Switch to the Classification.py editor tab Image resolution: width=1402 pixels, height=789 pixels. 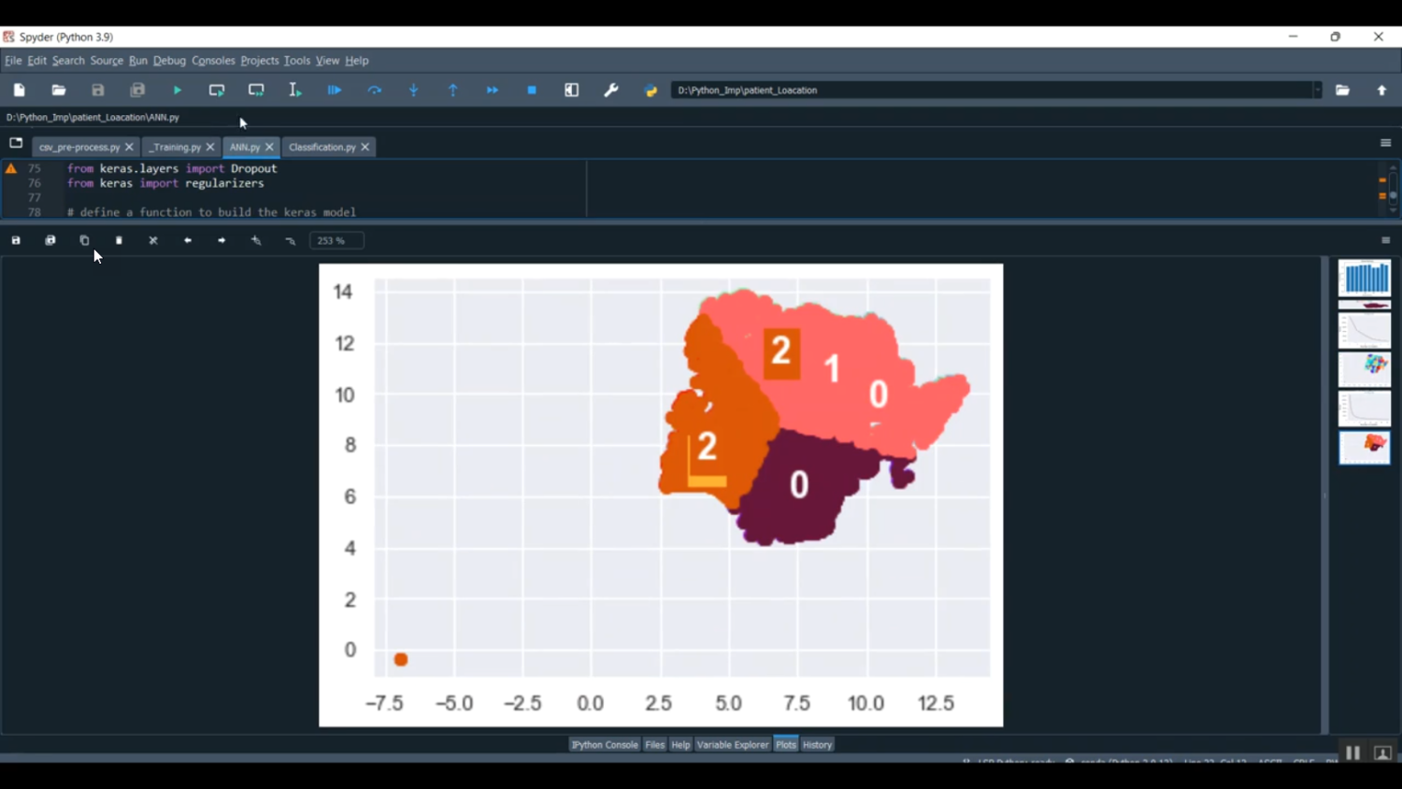[322, 148]
